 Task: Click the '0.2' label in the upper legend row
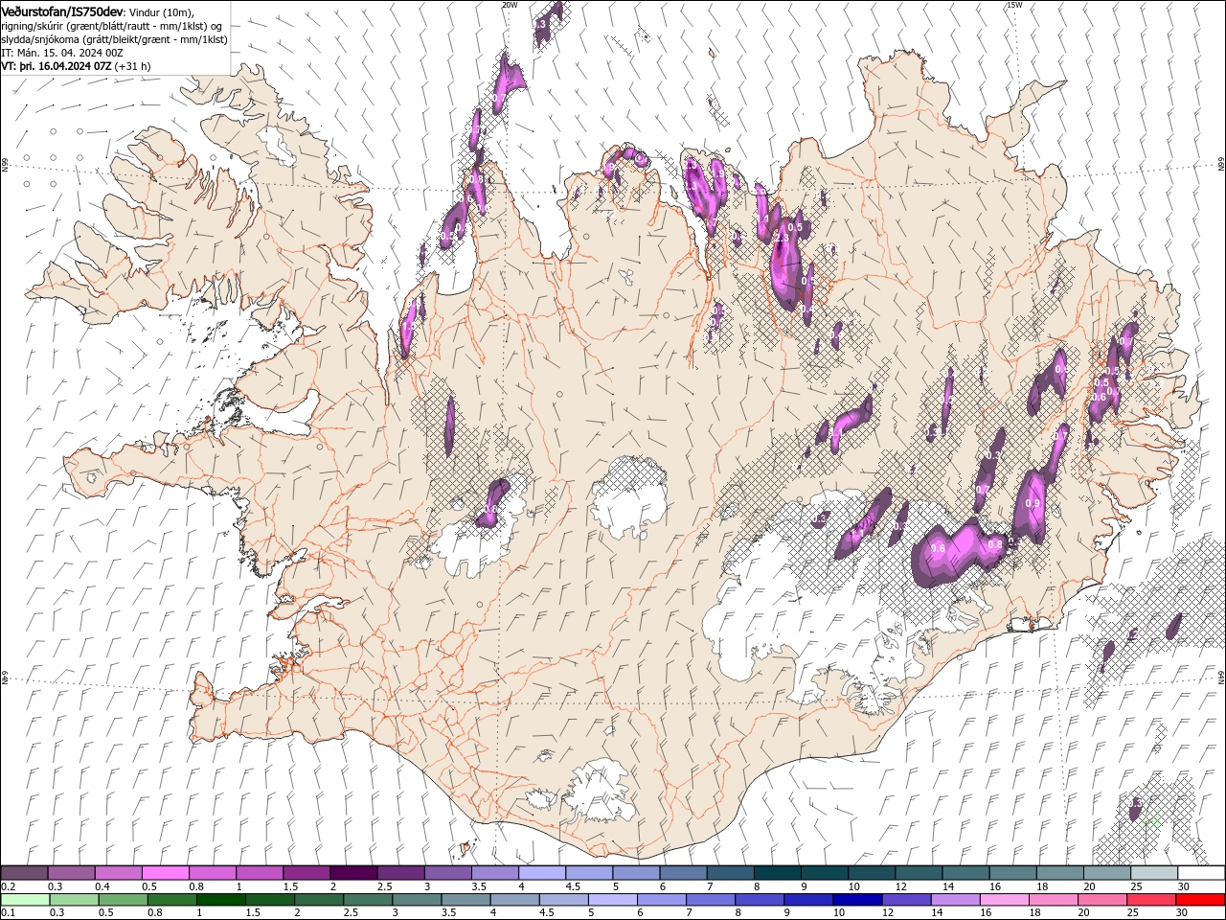pos(8,886)
